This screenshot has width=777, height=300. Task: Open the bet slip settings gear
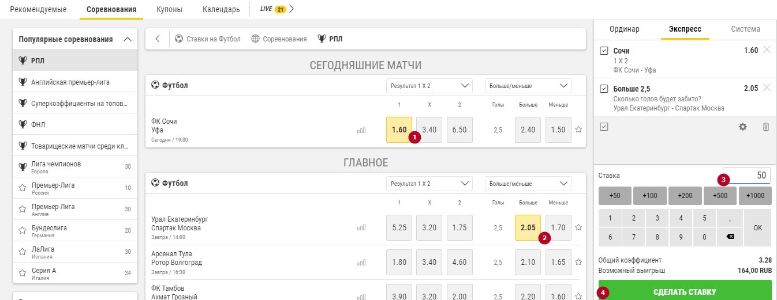click(x=743, y=127)
